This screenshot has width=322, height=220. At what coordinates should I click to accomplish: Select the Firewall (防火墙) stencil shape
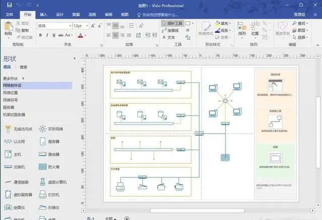(49, 167)
